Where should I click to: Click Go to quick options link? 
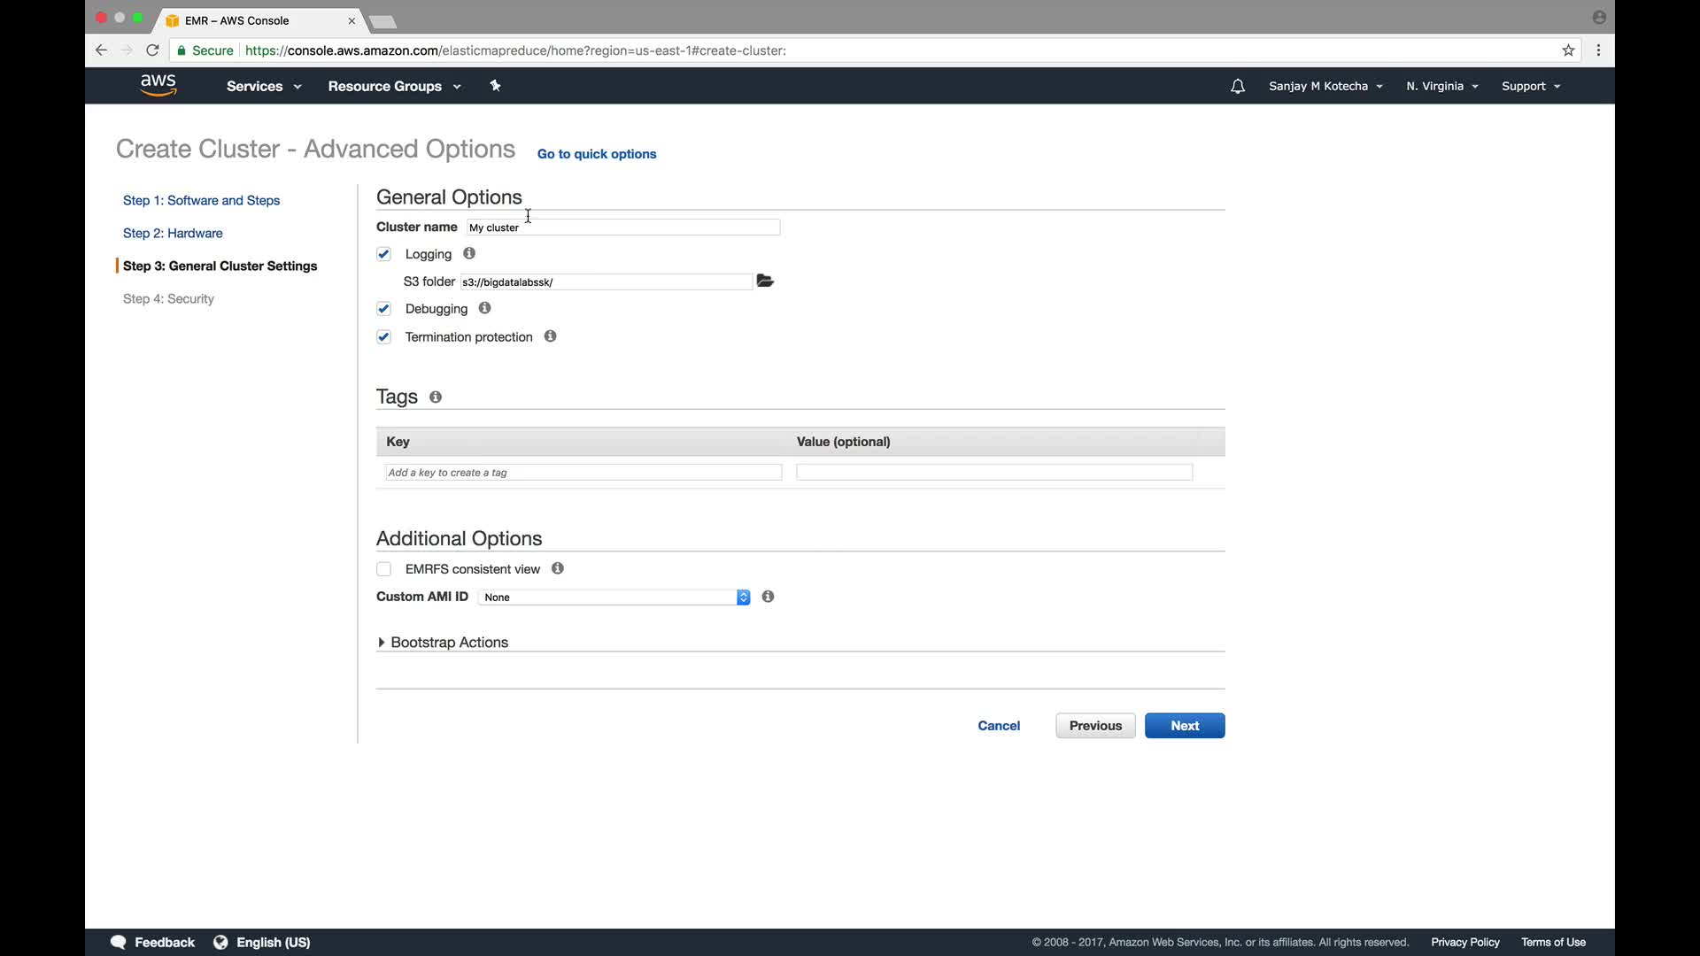[x=597, y=154]
